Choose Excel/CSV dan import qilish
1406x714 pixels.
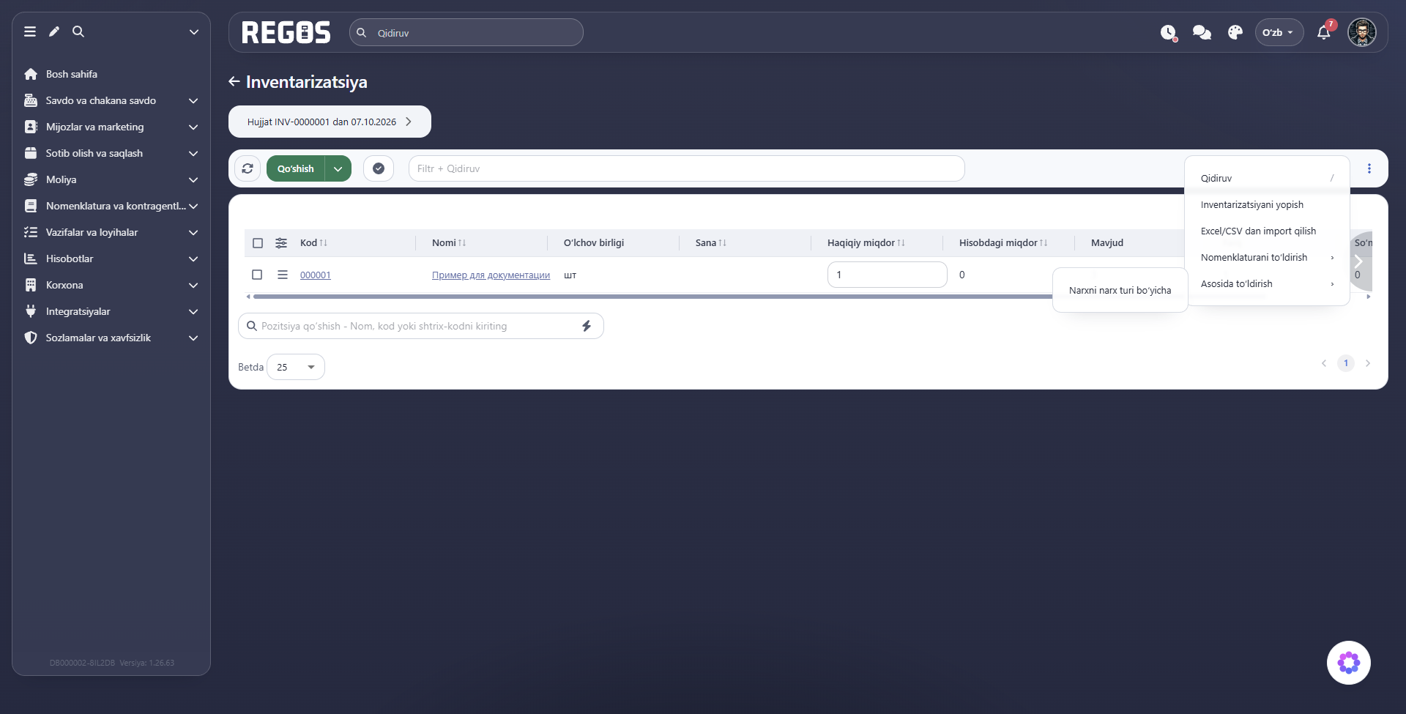[x=1258, y=231]
